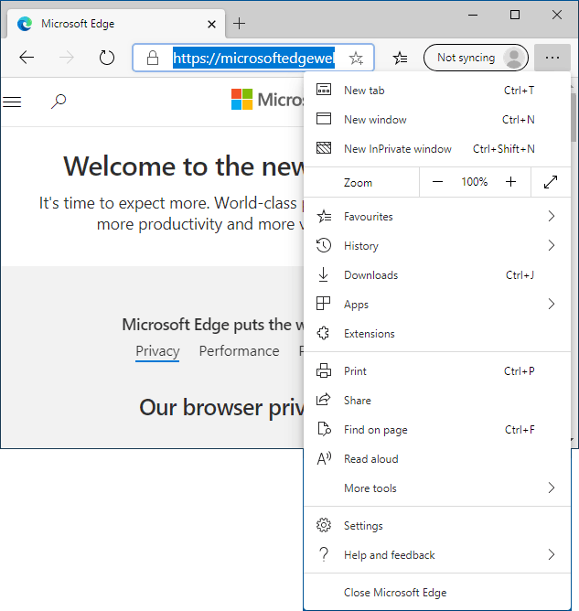Click the New tab menu icon

324,90
